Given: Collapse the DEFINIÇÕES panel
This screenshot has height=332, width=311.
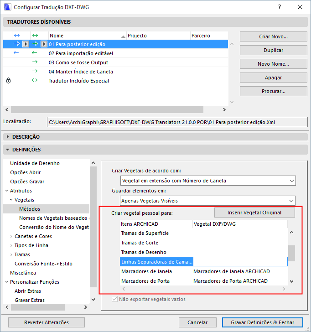Looking at the screenshot, I should [8, 150].
